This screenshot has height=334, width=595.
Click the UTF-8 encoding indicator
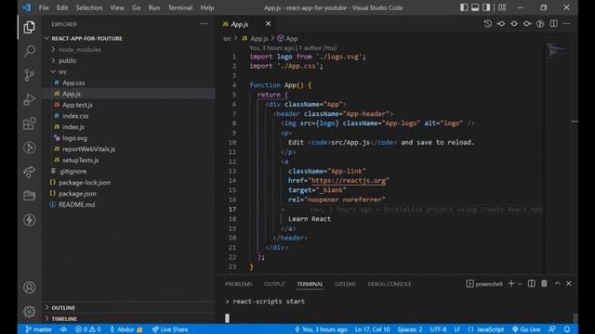click(x=438, y=329)
